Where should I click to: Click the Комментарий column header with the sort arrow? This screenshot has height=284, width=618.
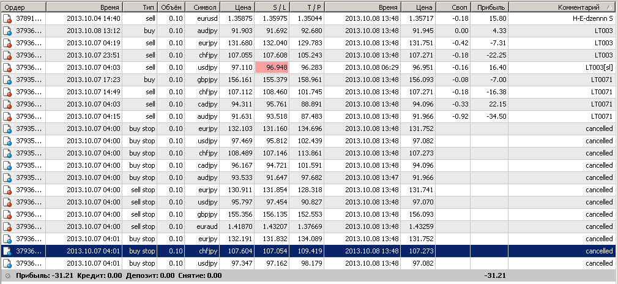tap(563, 7)
